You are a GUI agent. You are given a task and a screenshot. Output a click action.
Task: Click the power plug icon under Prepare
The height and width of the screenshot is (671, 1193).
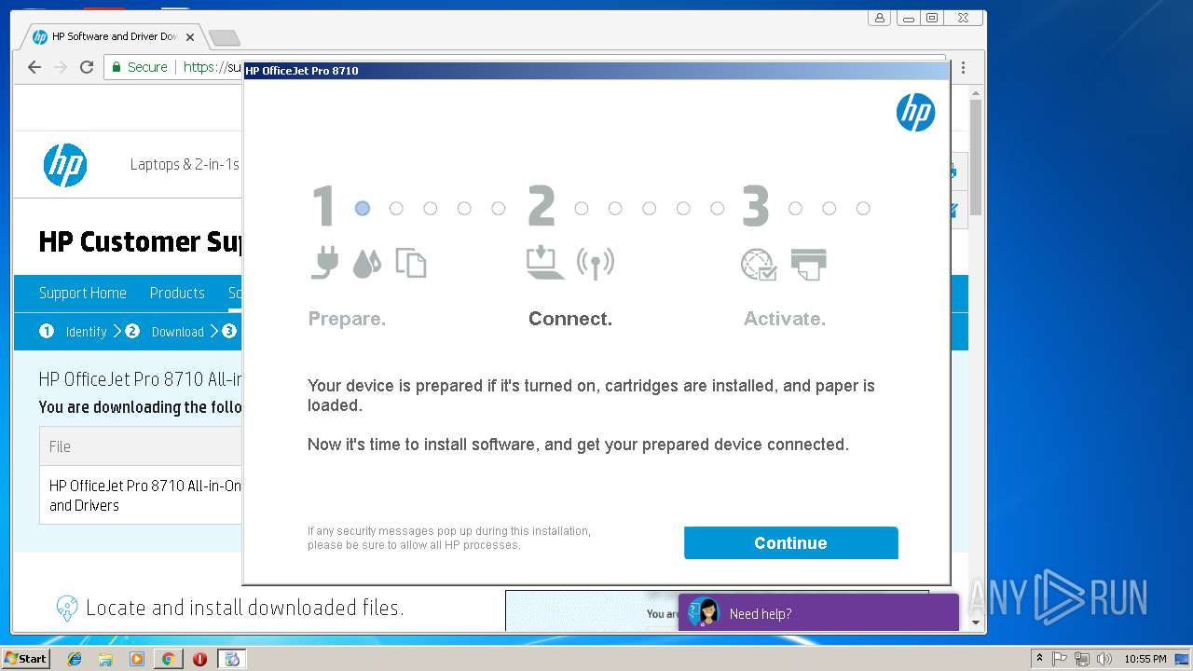pos(324,263)
